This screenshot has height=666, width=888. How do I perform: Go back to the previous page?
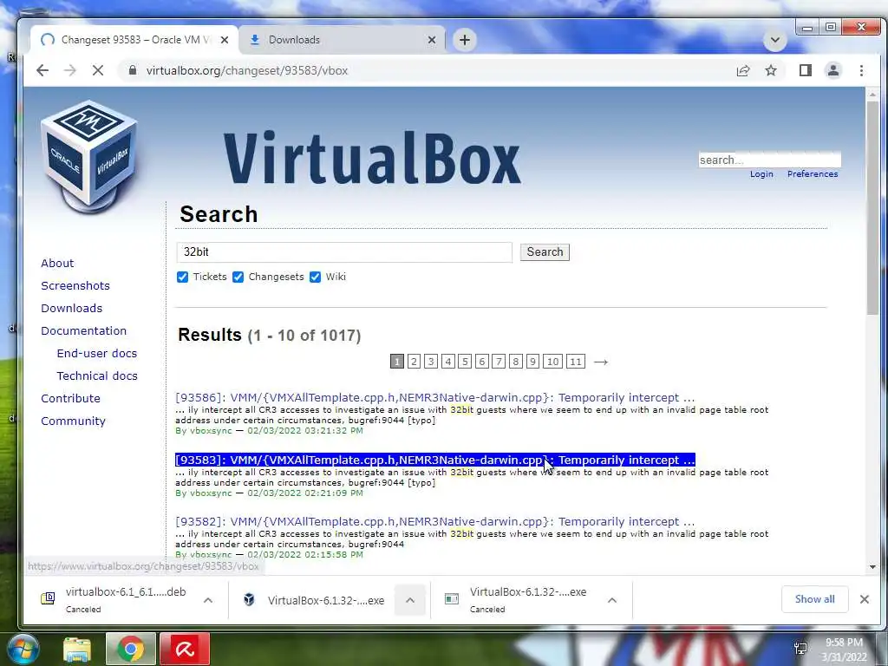(42, 70)
